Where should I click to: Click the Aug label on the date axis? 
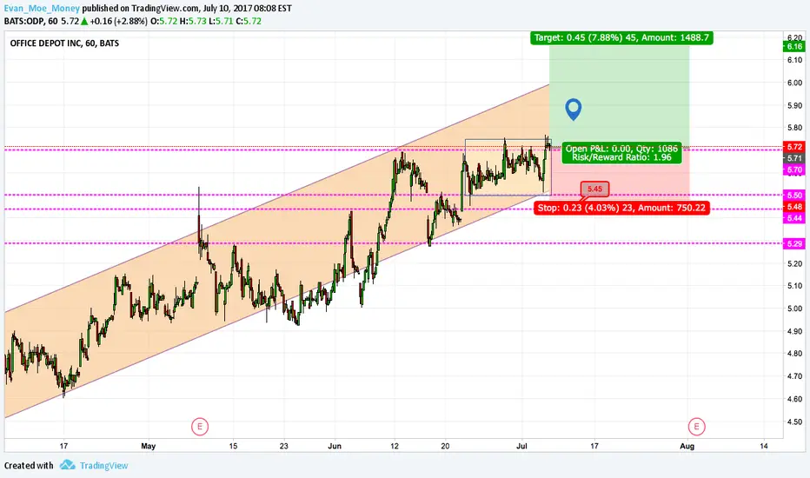(x=687, y=446)
